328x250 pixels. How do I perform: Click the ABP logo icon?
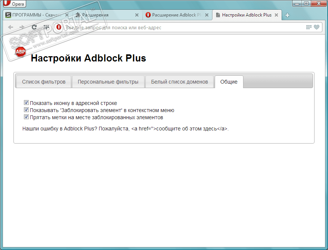[x=21, y=52]
